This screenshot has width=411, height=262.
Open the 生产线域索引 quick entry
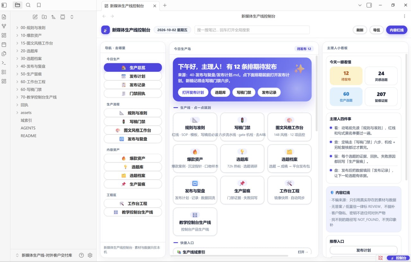point(242,252)
